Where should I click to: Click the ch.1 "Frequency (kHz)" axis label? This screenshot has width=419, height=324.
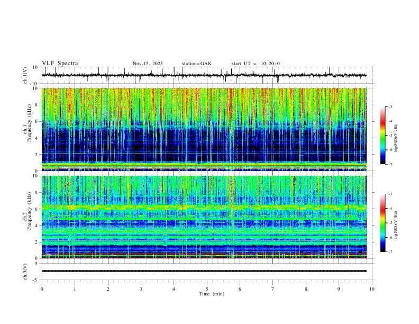click(x=30, y=123)
